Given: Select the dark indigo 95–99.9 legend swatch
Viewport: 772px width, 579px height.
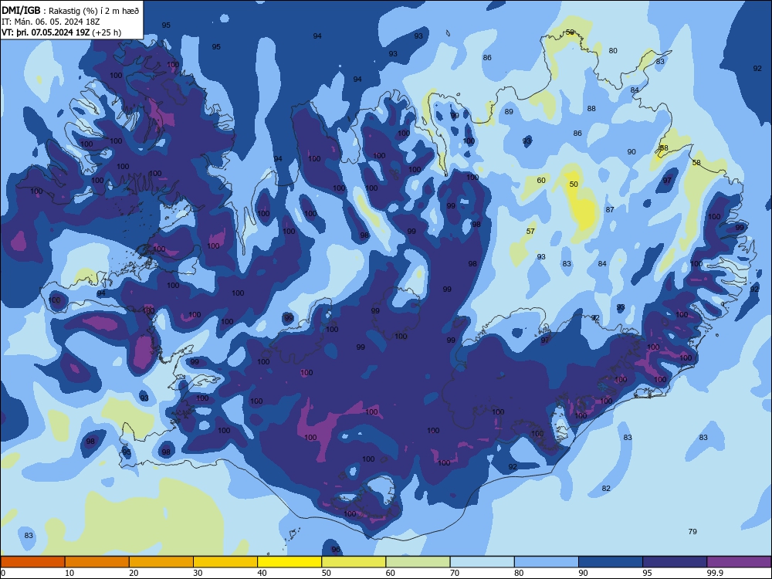Looking at the screenshot, I should 675,562.
